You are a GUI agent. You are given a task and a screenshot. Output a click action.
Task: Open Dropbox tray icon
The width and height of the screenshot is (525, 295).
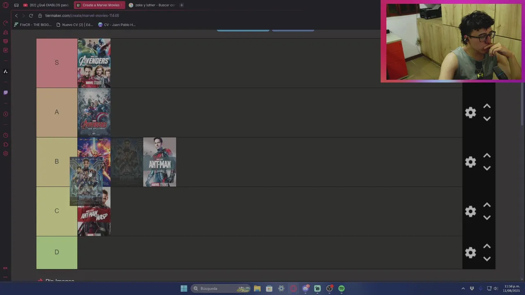pyautogui.click(x=472, y=288)
